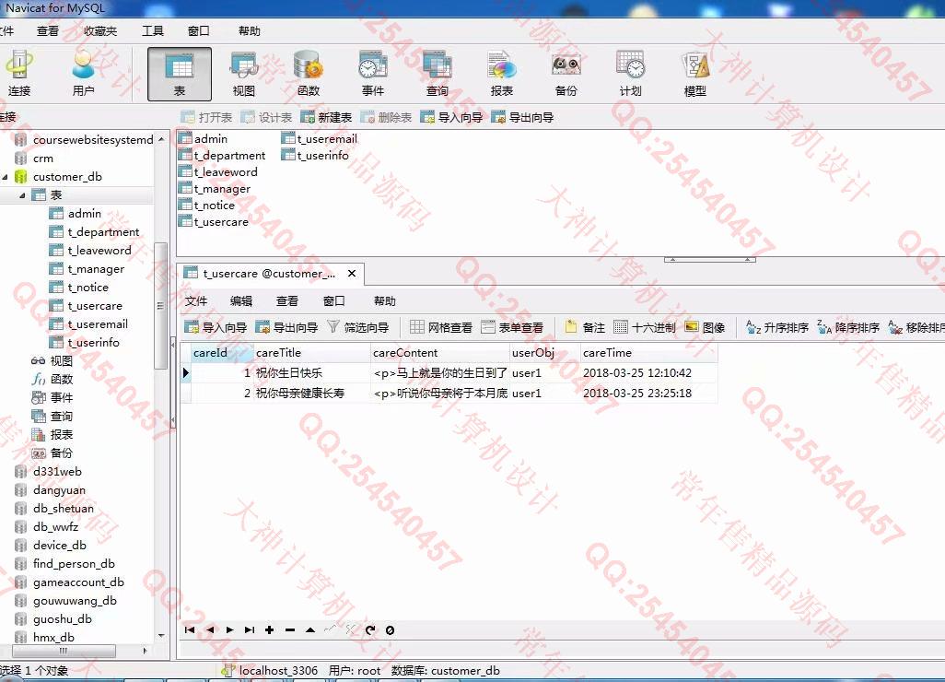This screenshot has height=682, width=945.
Task: Click the splitter handle between panes
Action: pyautogui.click(x=710, y=260)
